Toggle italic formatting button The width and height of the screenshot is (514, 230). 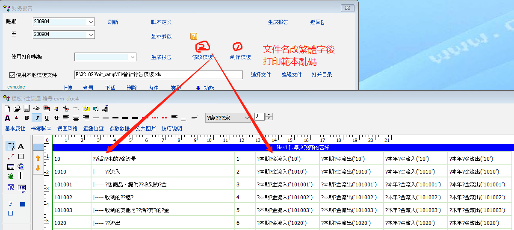click(x=36, y=118)
